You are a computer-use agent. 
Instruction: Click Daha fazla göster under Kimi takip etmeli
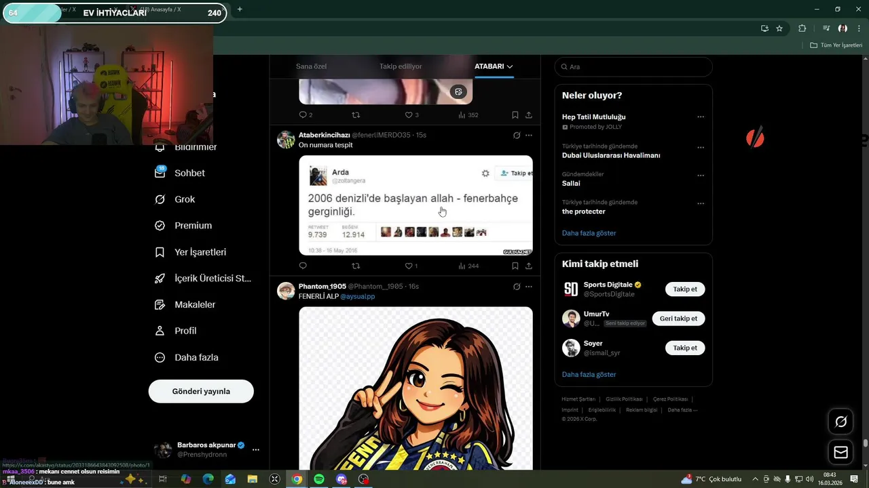click(x=589, y=375)
